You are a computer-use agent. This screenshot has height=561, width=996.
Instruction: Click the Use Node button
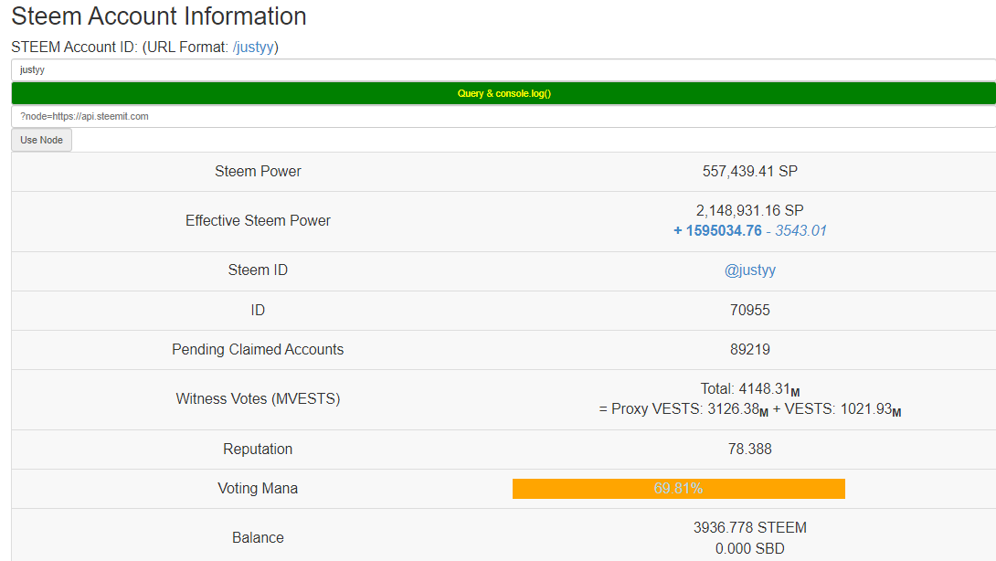[x=41, y=140]
